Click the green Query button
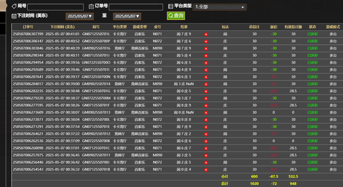The image size is (343, 187). pyautogui.click(x=176, y=15)
